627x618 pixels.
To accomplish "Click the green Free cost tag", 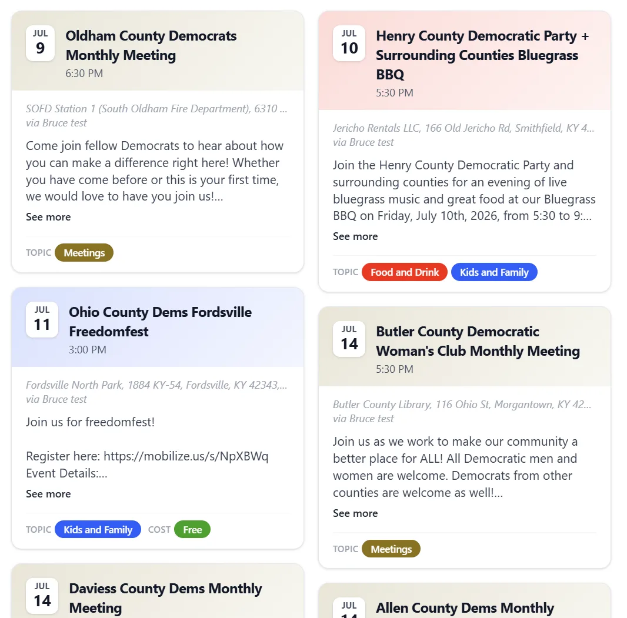I will pyautogui.click(x=192, y=530).
